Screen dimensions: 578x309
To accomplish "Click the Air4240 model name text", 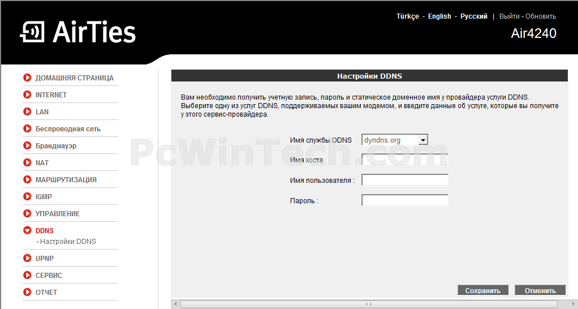I will point(533,33).
